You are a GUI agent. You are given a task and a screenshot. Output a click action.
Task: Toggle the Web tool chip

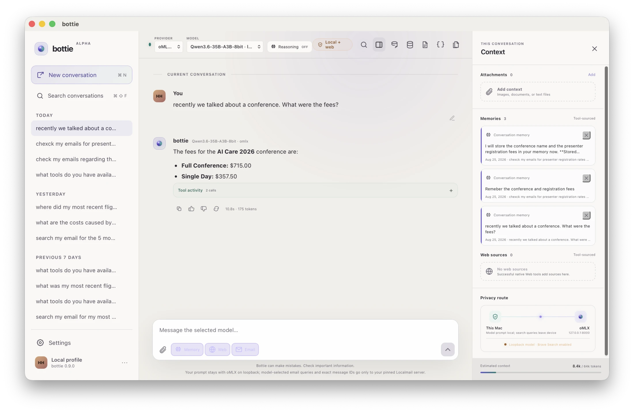click(x=217, y=349)
